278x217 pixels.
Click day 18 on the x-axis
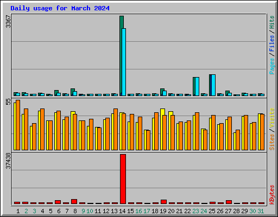[x=155, y=211]
